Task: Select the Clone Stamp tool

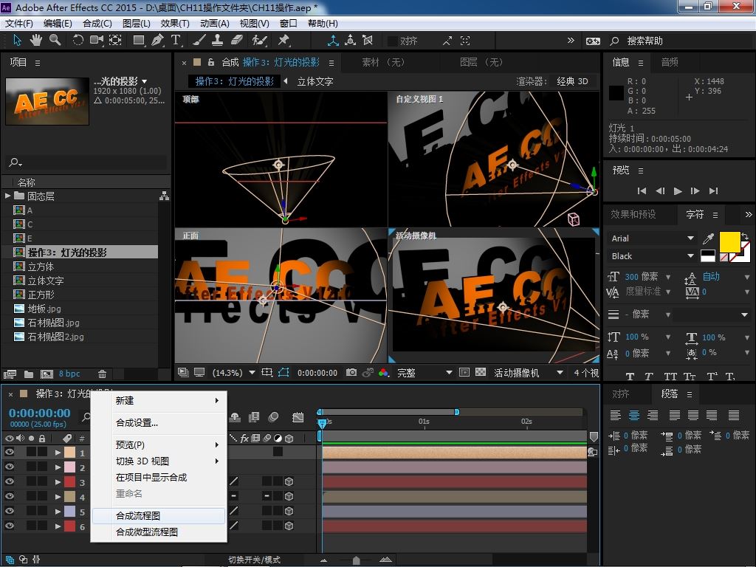Action: click(218, 41)
